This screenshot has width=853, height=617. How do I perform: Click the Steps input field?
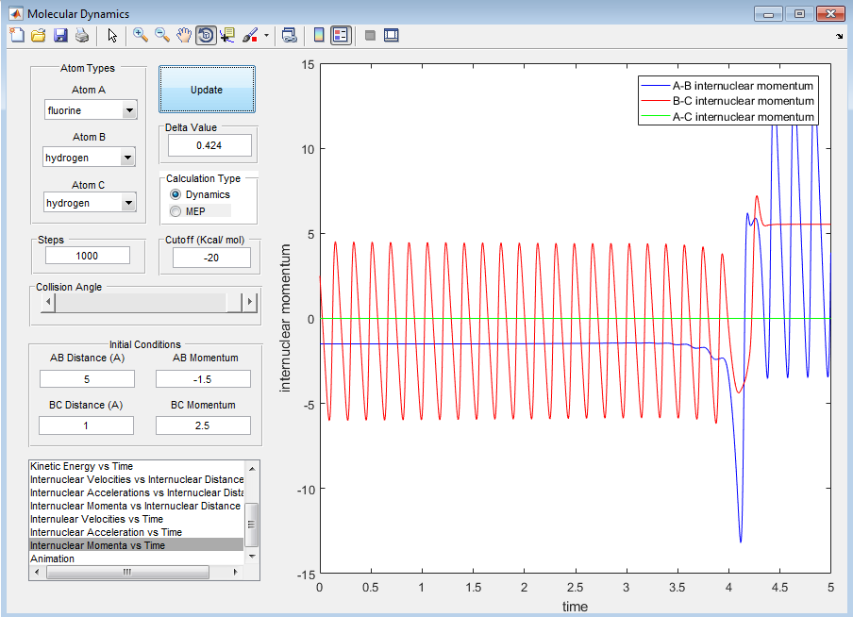click(87, 256)
